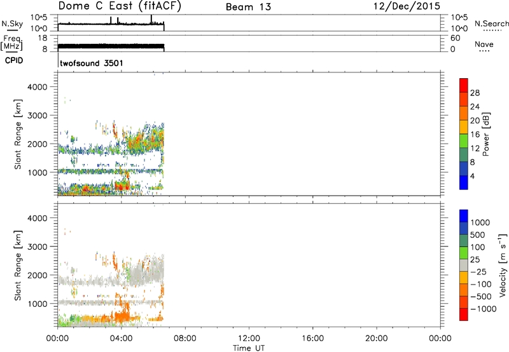Pick the blue top segment of the Velocity colorbar
The height and width of the screenshot is (352, 509).
[x=464, y=216]
